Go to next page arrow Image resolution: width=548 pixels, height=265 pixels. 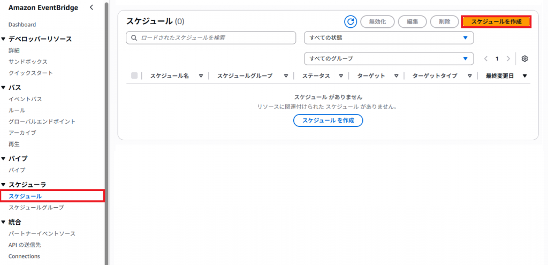(508, 58)
